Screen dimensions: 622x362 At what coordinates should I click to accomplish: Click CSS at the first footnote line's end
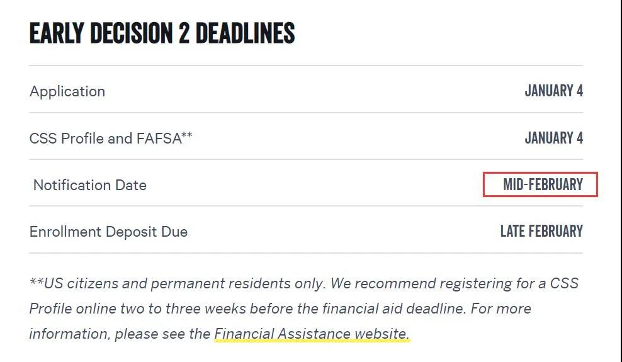[x=564, y=283]
